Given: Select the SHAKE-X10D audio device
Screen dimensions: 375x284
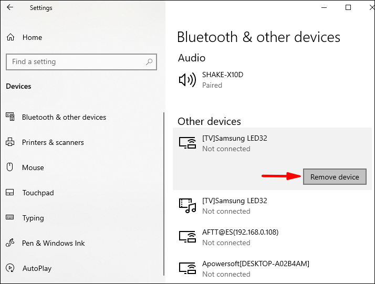Looking at the screenshot, I should point(223,80).
